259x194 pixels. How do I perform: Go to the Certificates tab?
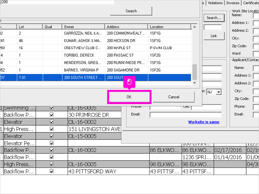(250, 3)
